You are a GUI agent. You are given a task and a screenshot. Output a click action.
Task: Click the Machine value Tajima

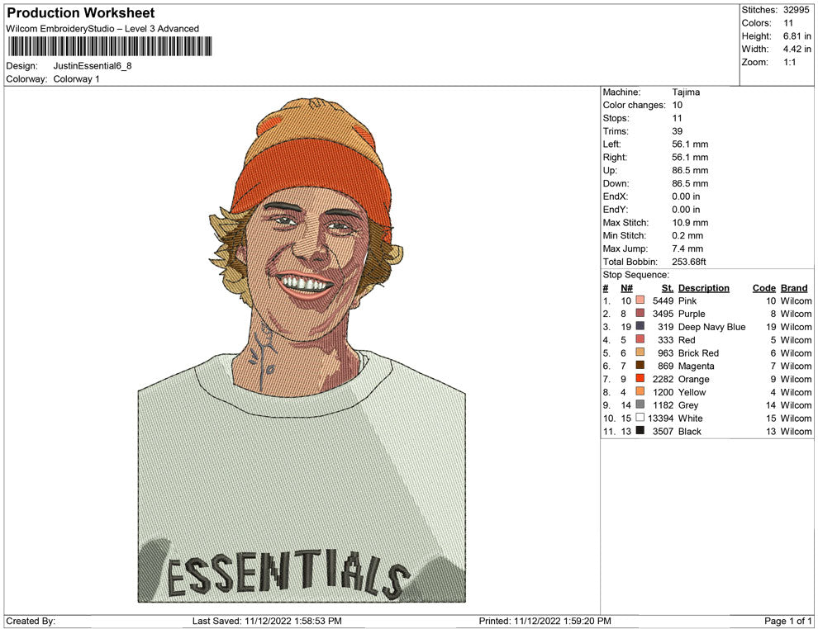[x=686, y=92]
